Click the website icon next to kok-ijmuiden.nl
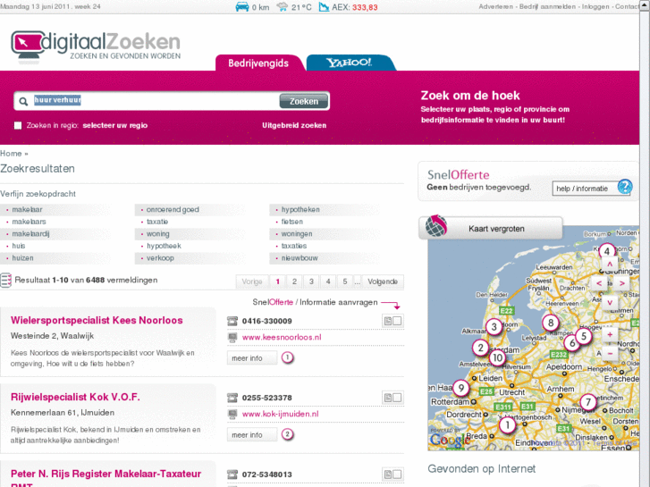This screenshot has width=650, height=487. click(232, 414)
